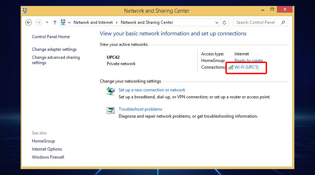This screenshot has height=175, width=315.
Task: Select Network and Sharing Center breadcrumb
Action: point(147,22)
